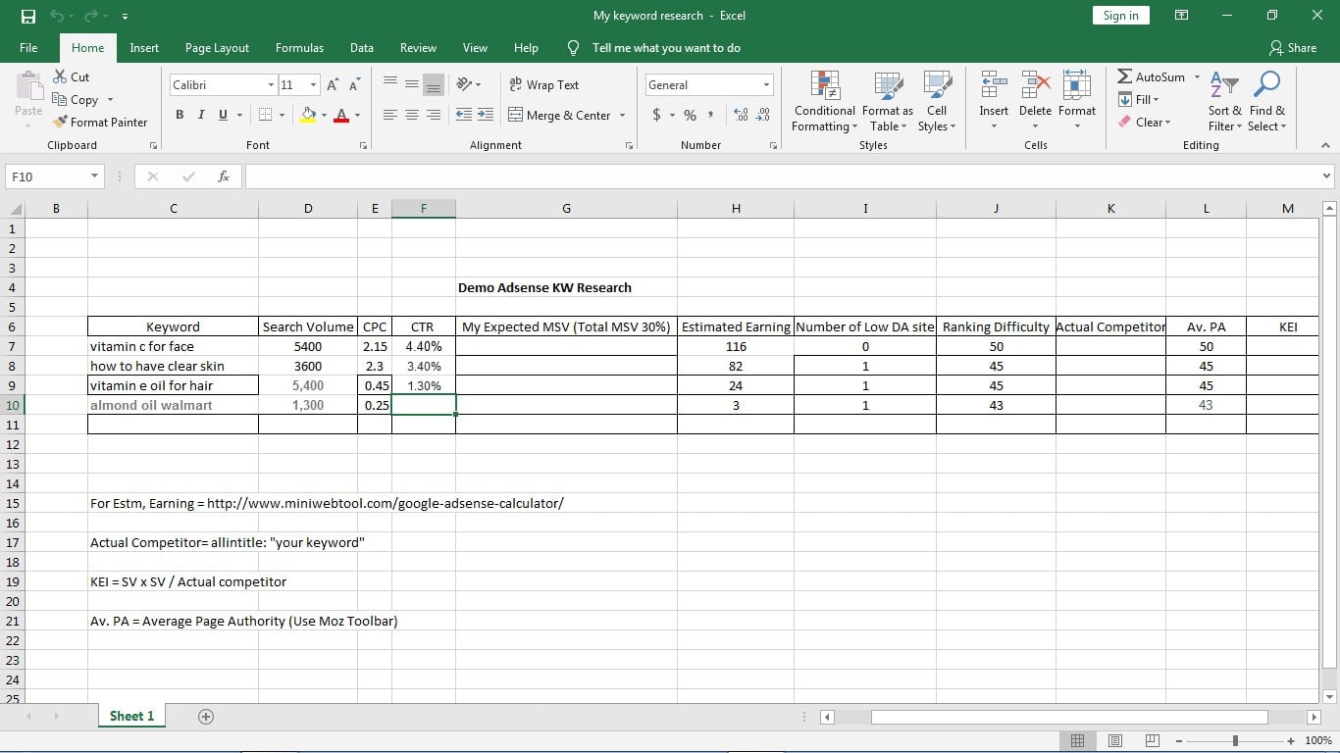Image resolution: width=1340 pixels, height=753 pixels.
Task: Switch to Page Layout view icon
Action: [1114, 741]
